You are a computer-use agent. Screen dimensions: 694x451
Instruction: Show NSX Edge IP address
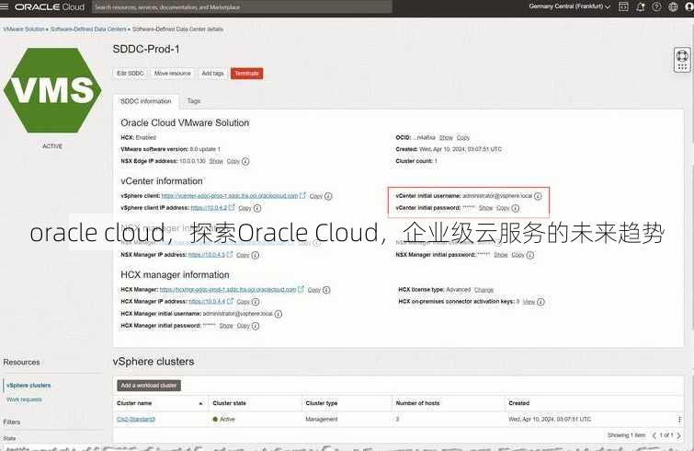tap(216, 161)
